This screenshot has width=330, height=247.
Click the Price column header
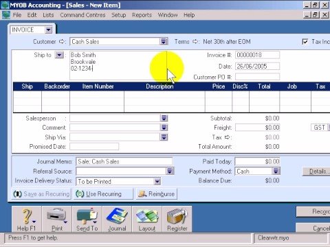click(x=219, y=86)
